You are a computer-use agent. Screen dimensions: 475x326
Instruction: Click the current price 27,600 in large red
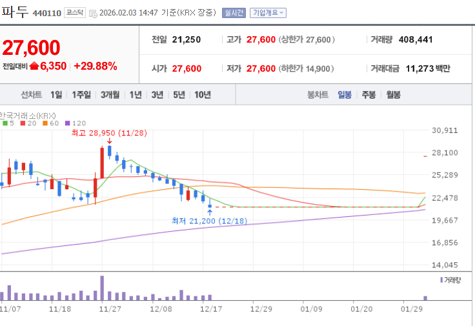[x=31, y=48]
